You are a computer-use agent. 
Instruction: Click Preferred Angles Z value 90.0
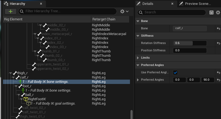[208, 80]
